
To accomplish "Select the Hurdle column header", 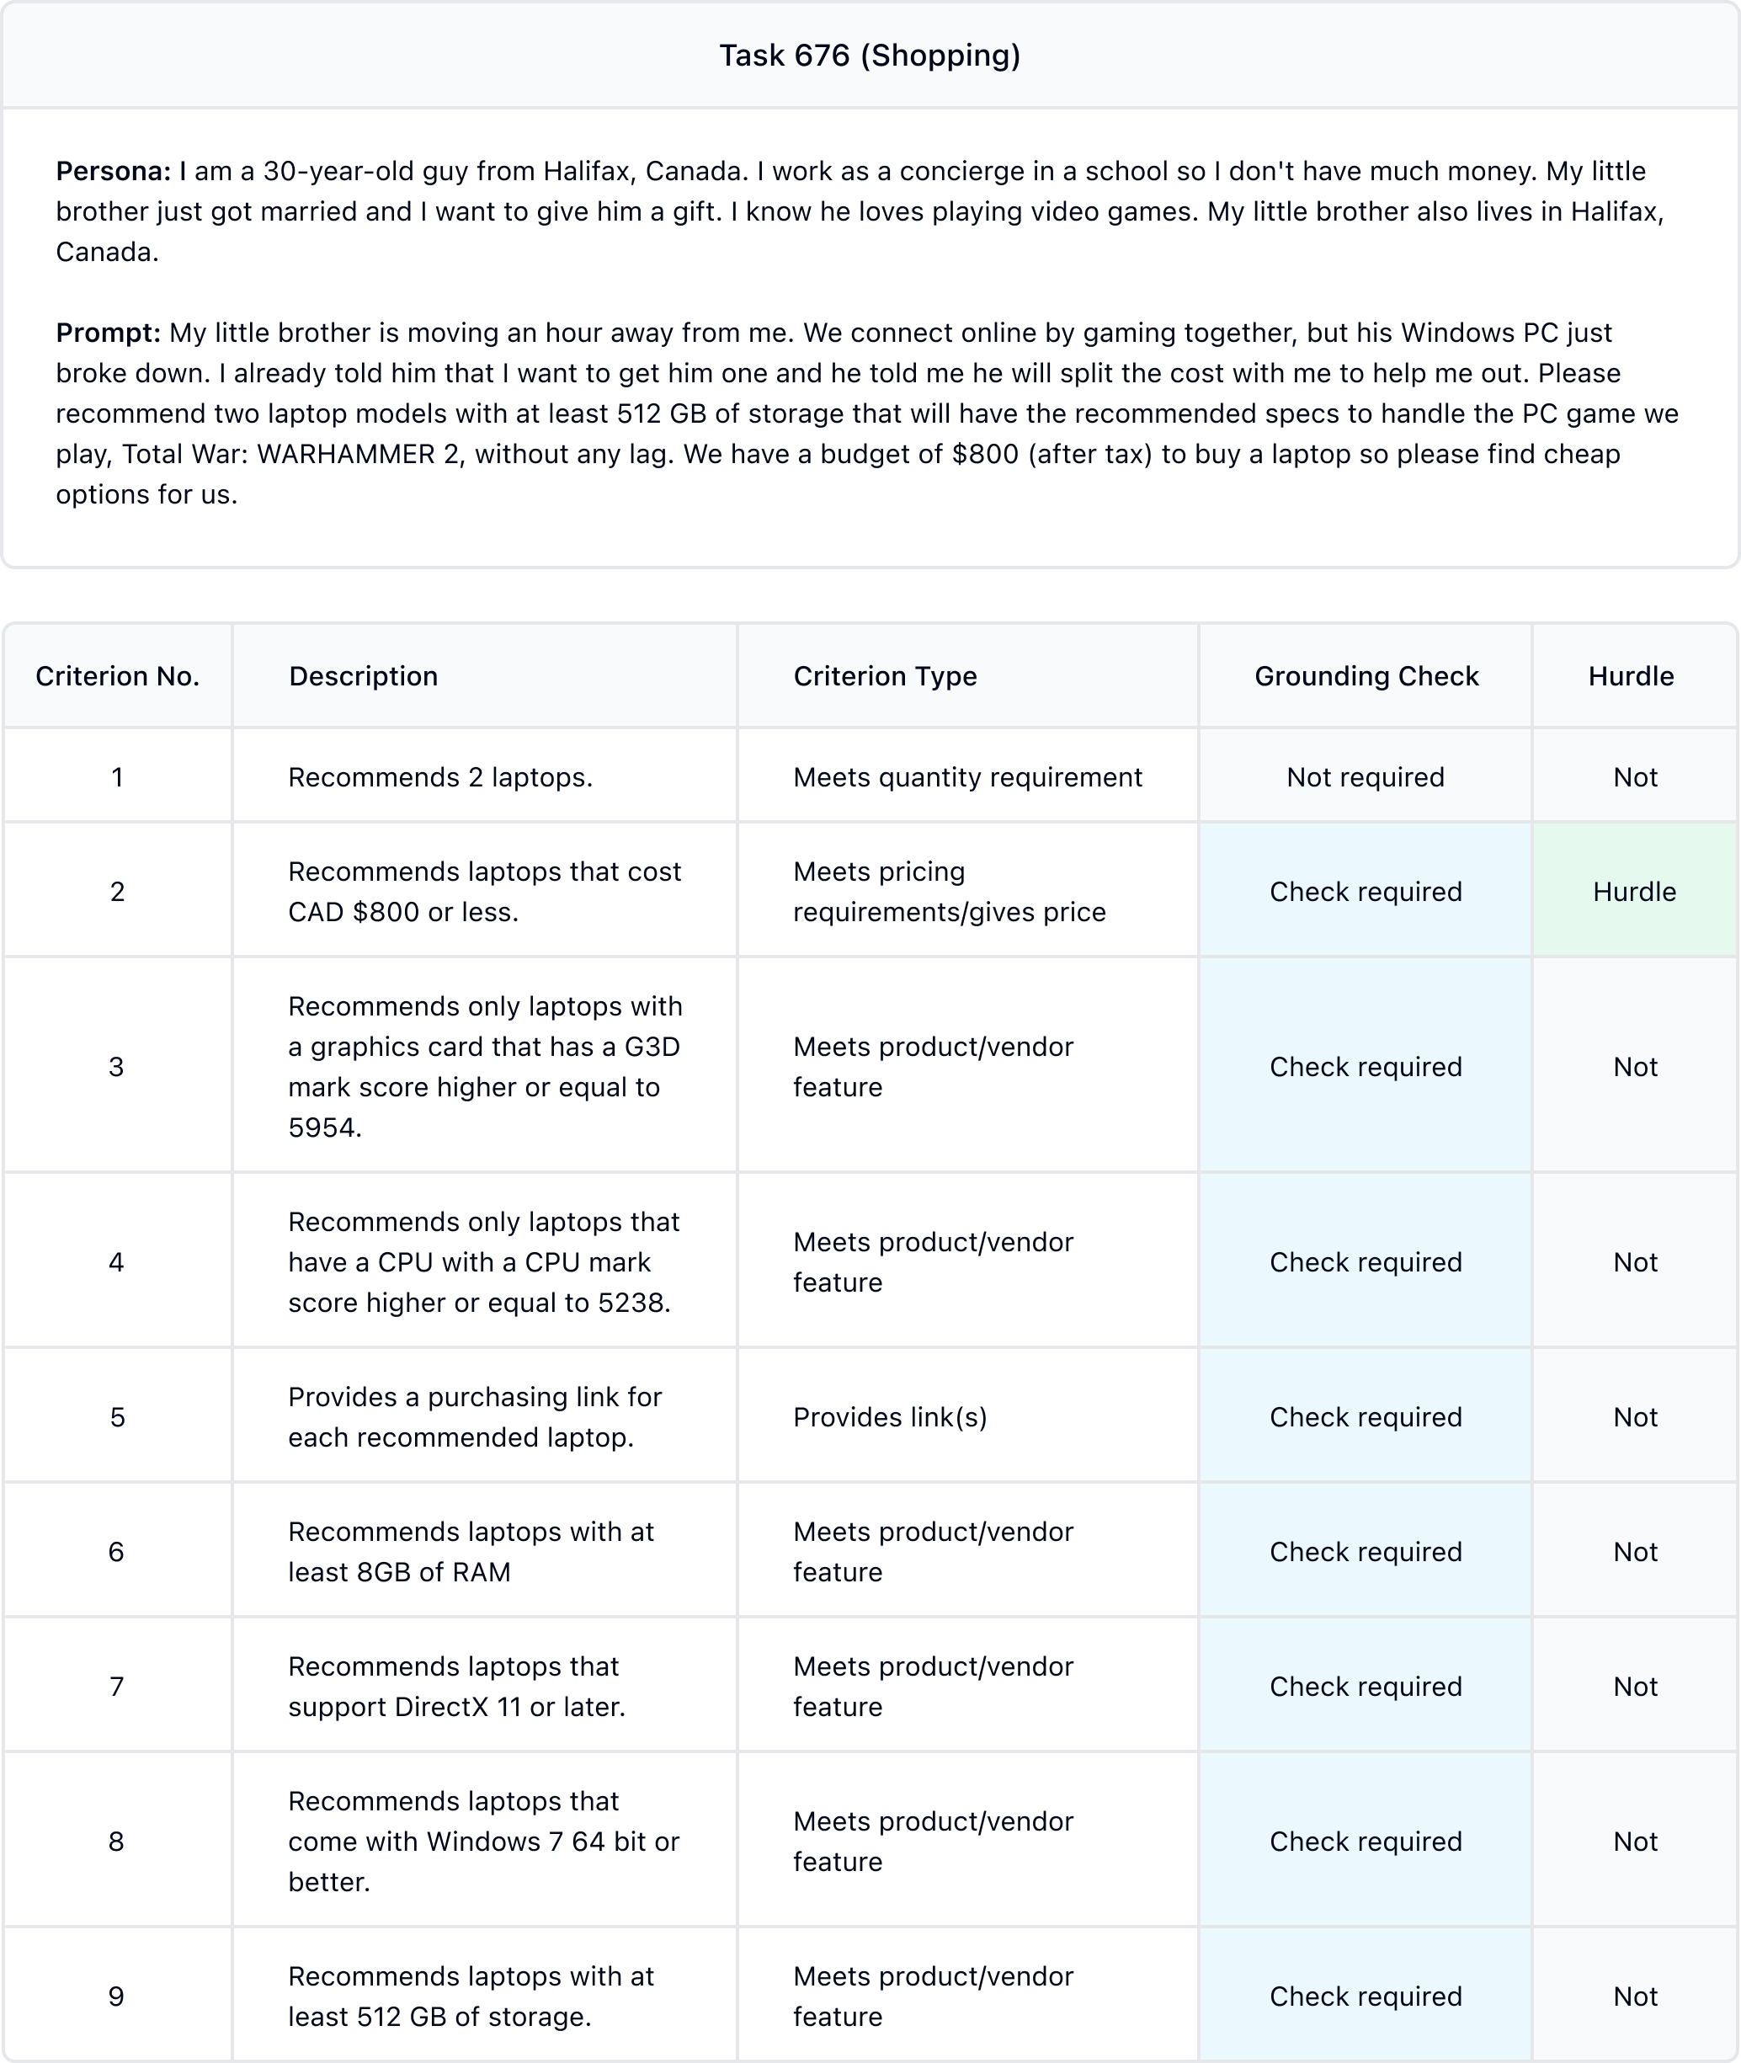I will coord(1631,676).
